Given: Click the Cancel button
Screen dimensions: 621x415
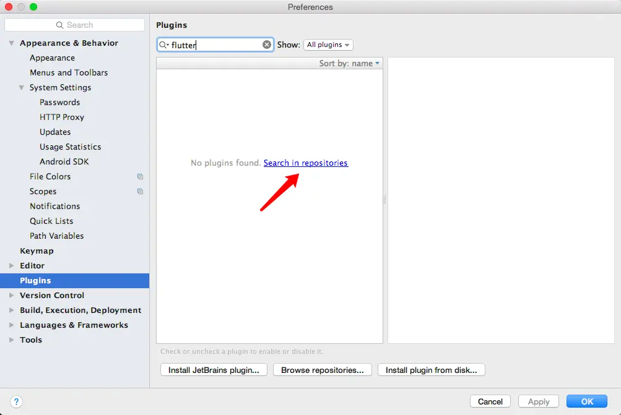Looking at the screenshot, I should pyautogui.click(x=490, y=401).
